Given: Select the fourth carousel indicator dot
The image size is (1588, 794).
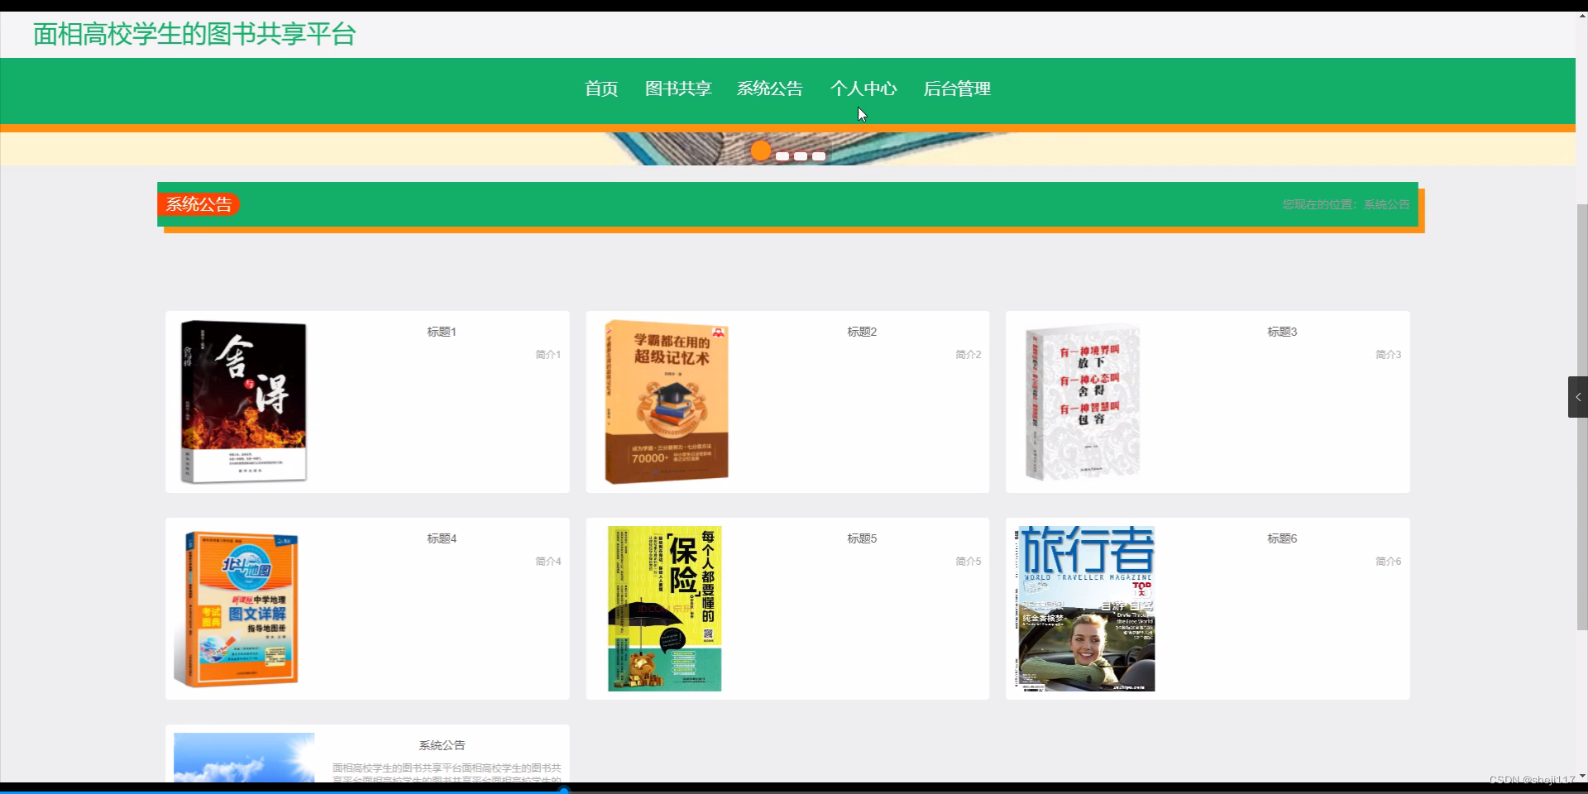Looking at the screenshot, I should pyautogui.click(x=819, y=155).
